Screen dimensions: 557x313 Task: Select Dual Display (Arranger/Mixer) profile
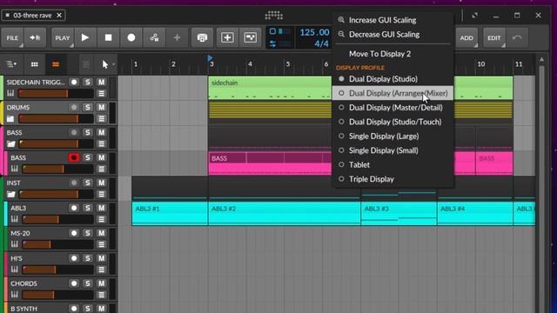(x=393, y=93)
